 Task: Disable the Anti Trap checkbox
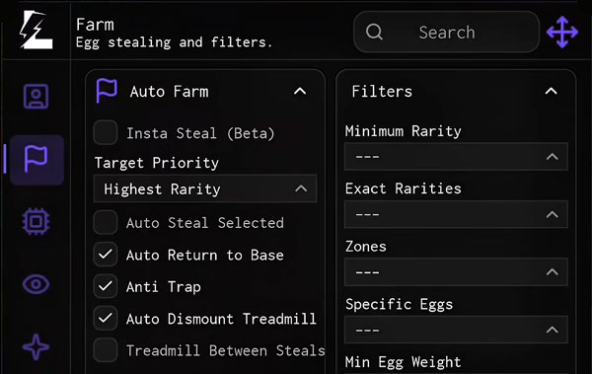click(x=106, y=286)
